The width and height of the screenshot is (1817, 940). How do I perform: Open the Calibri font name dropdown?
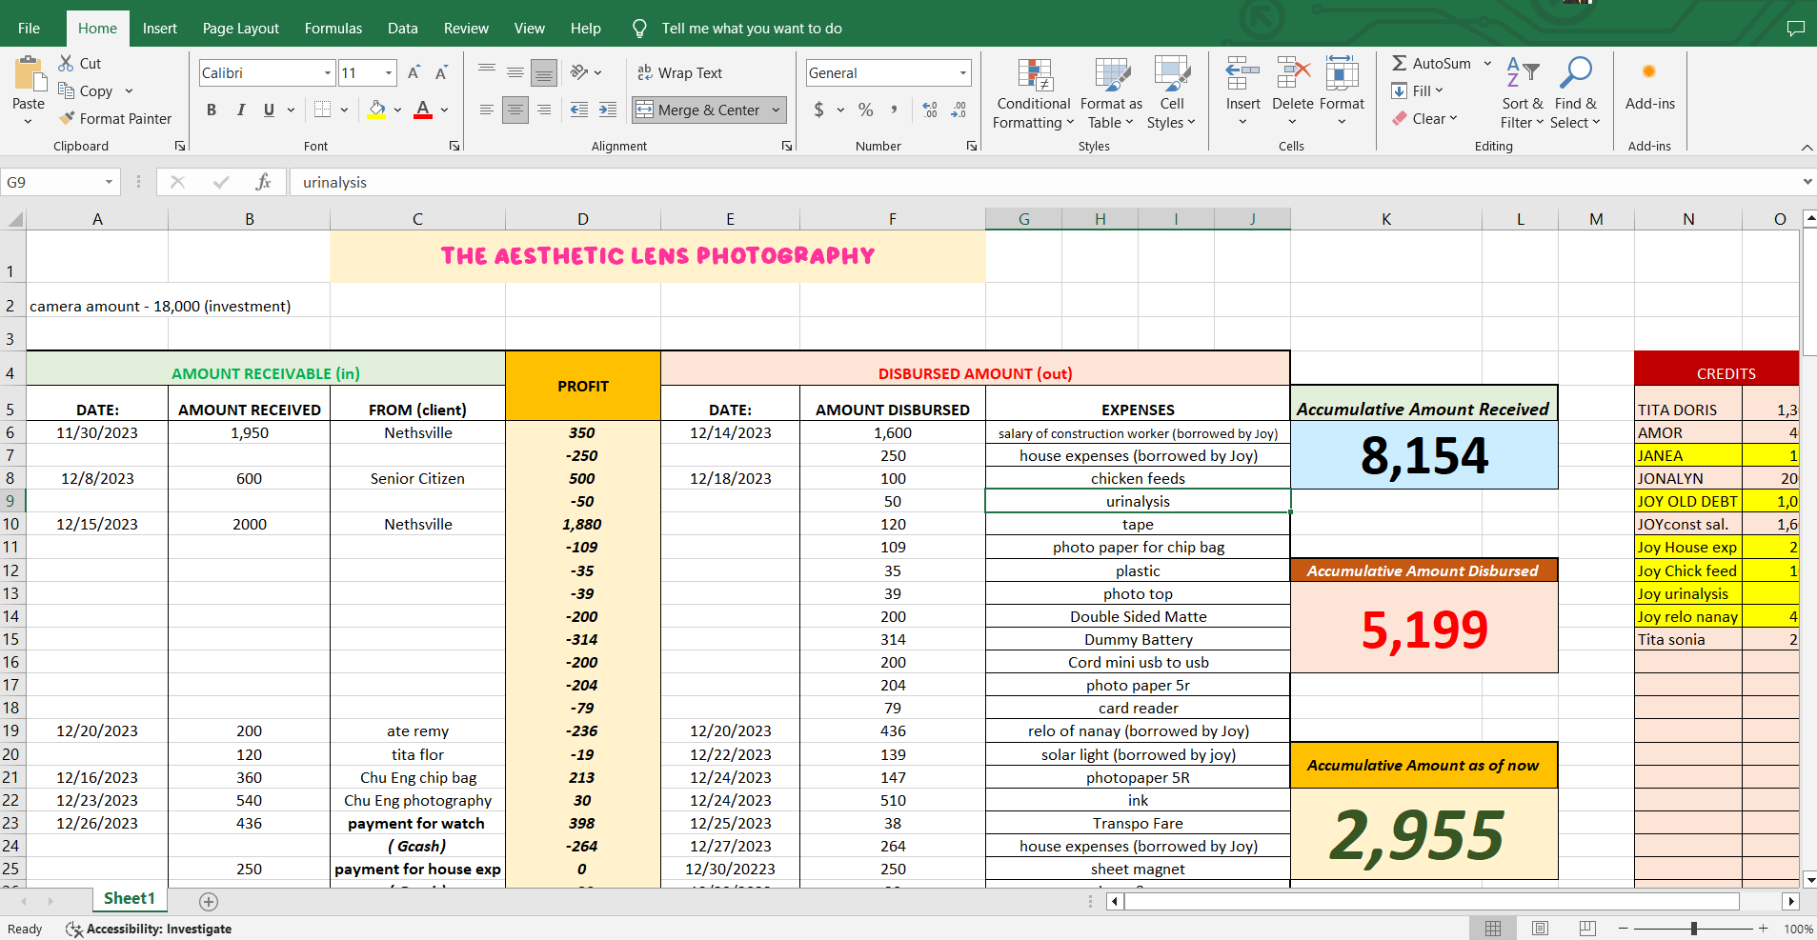pyautogui.click(x=327, y=72)
